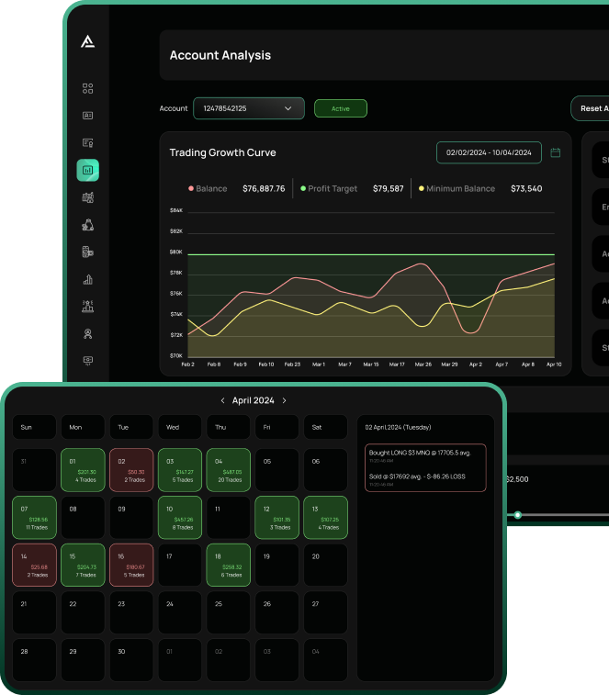Toggle the Profit Target legend item
The height and width of the screenshot is (695, 609).
(328, 189)
